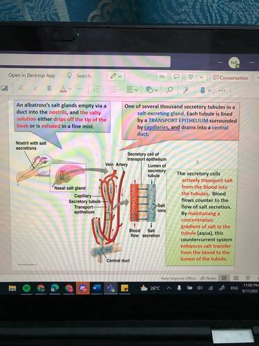This screenshot has height=346, width=259.
Task: Click the copy link icon
Action: 162,76
